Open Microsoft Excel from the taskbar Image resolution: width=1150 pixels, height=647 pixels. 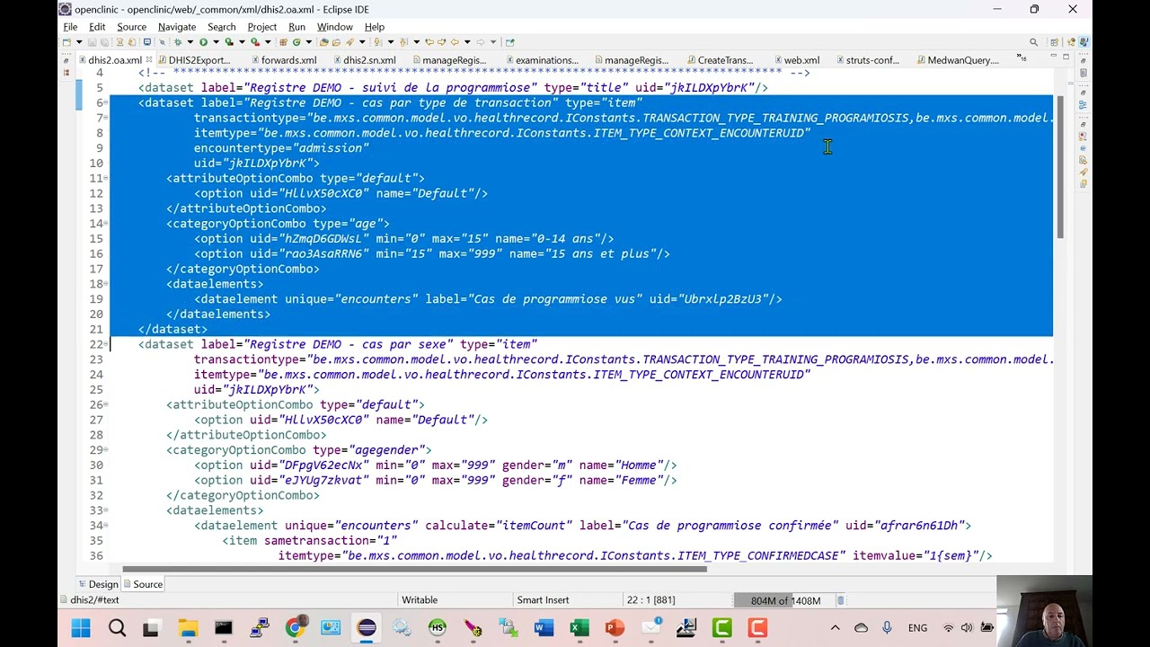(x=579, y=628)
